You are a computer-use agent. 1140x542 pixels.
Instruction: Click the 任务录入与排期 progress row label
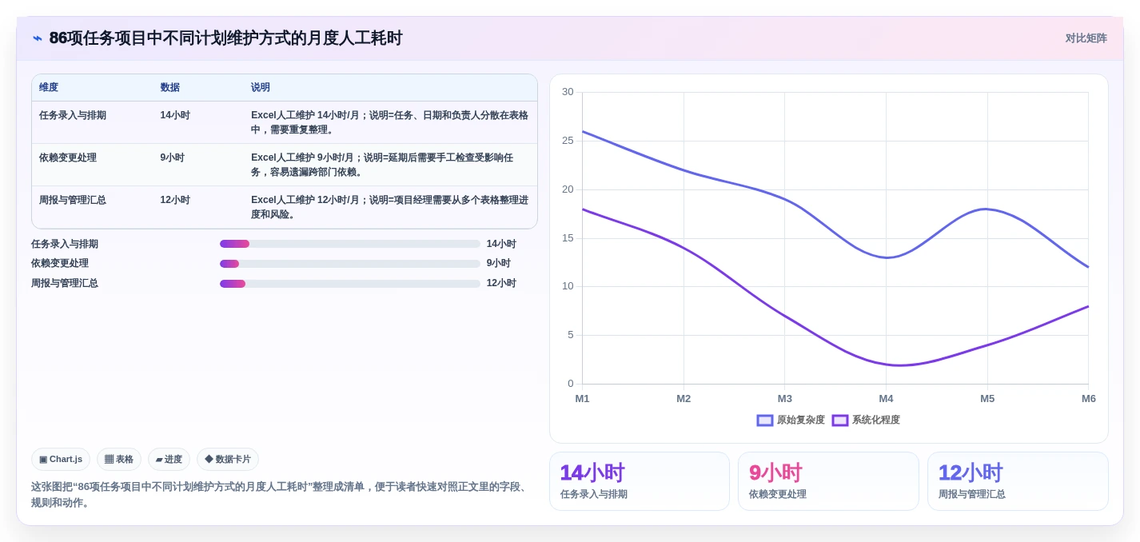point(65,244)
